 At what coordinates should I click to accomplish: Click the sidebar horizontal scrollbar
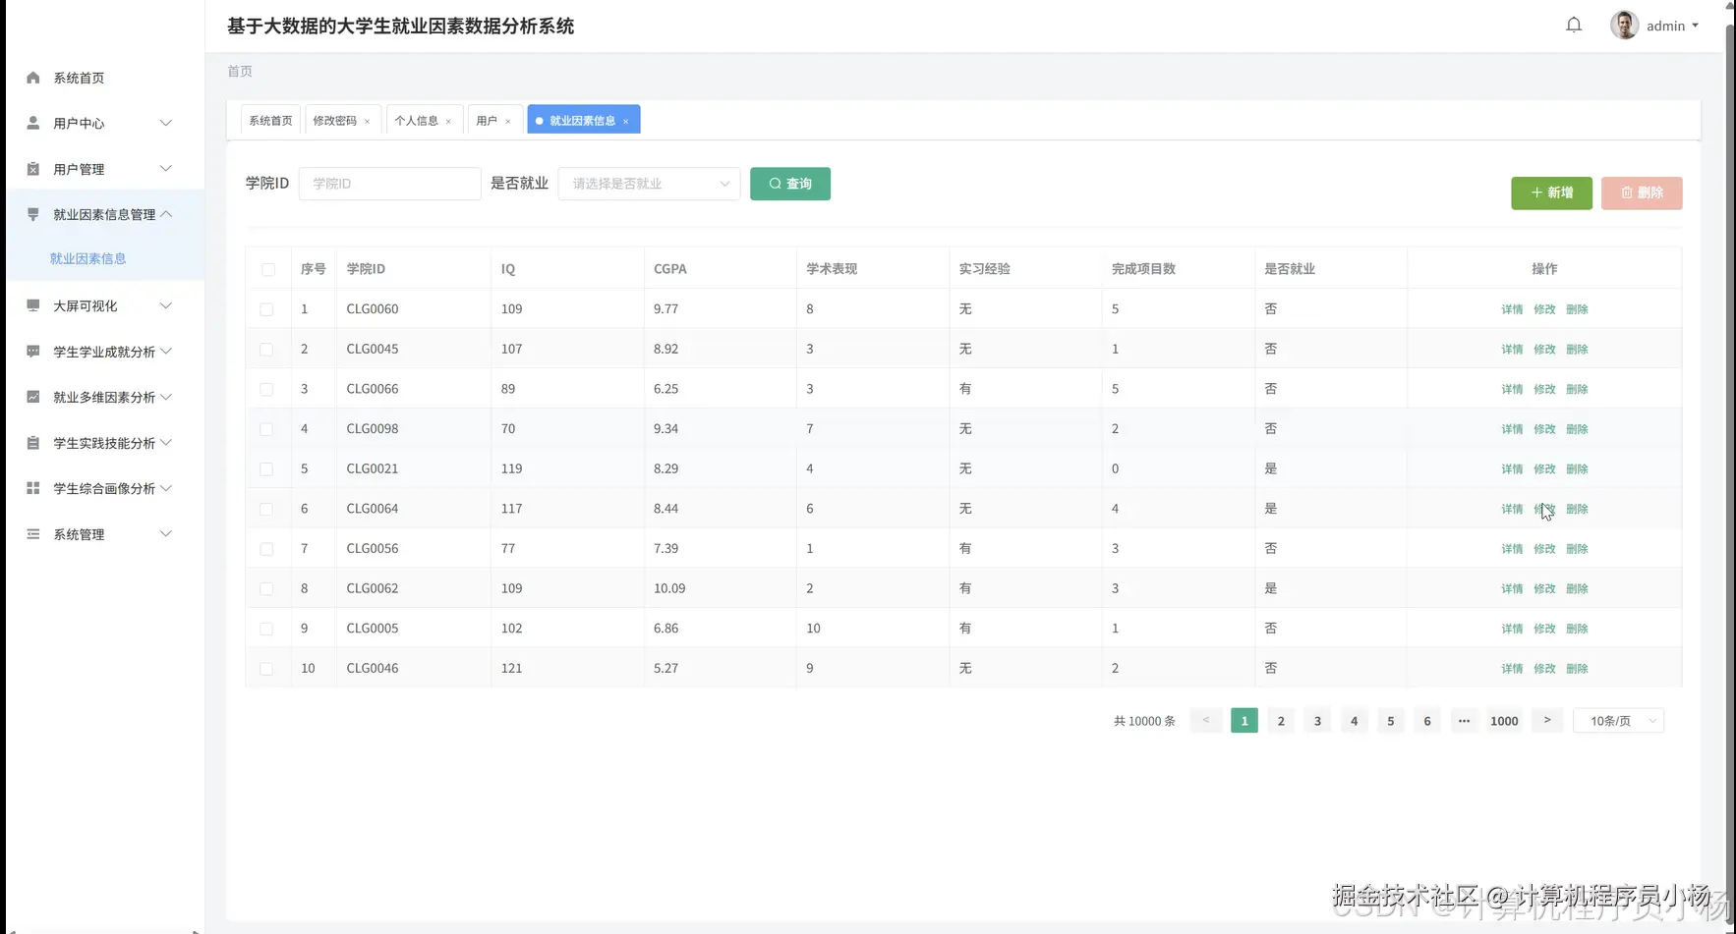coord(102,930)
